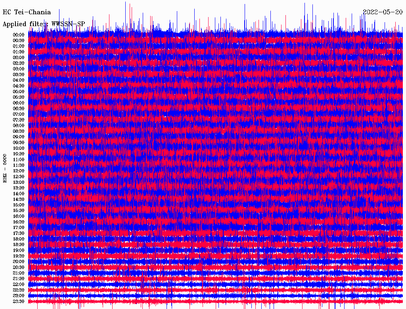The image size is (406, 309).
Task: Select the 12:00 time label
Action: (x=19, y=171)
